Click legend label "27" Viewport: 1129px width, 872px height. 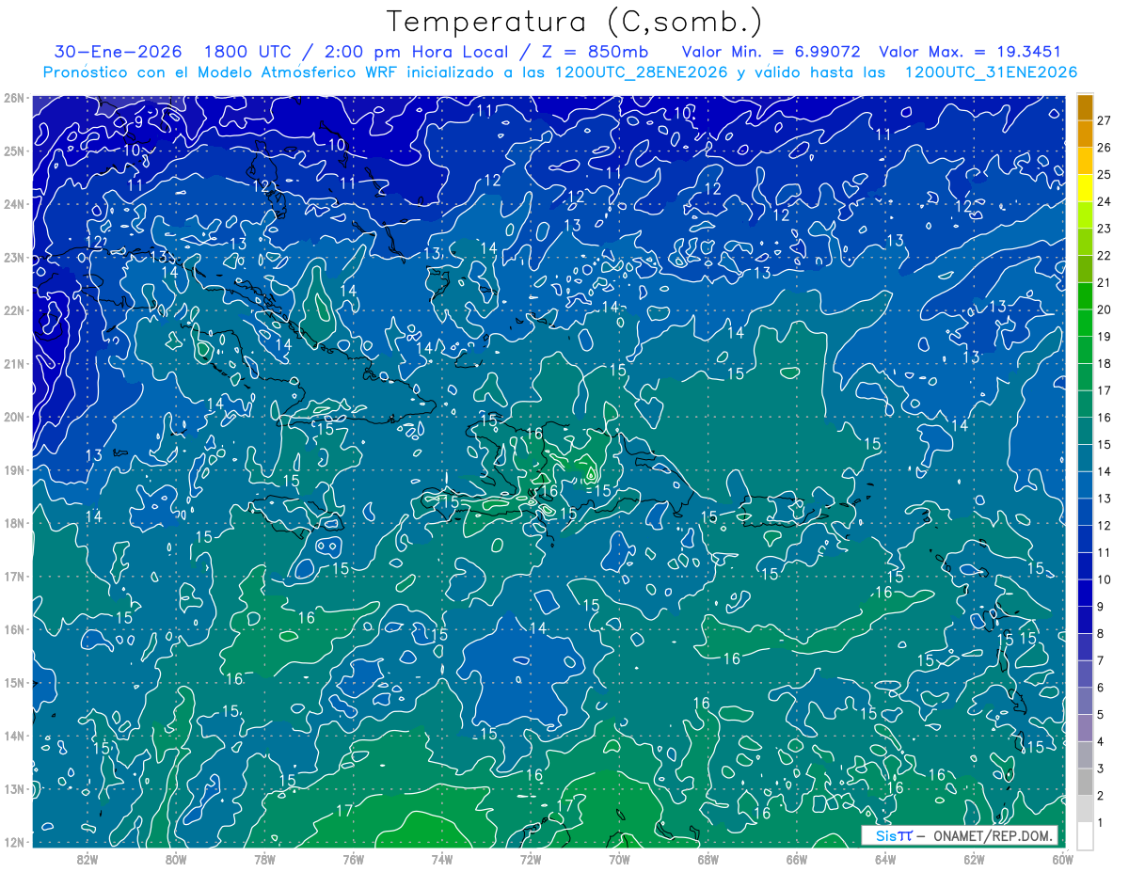point(1104,120)
